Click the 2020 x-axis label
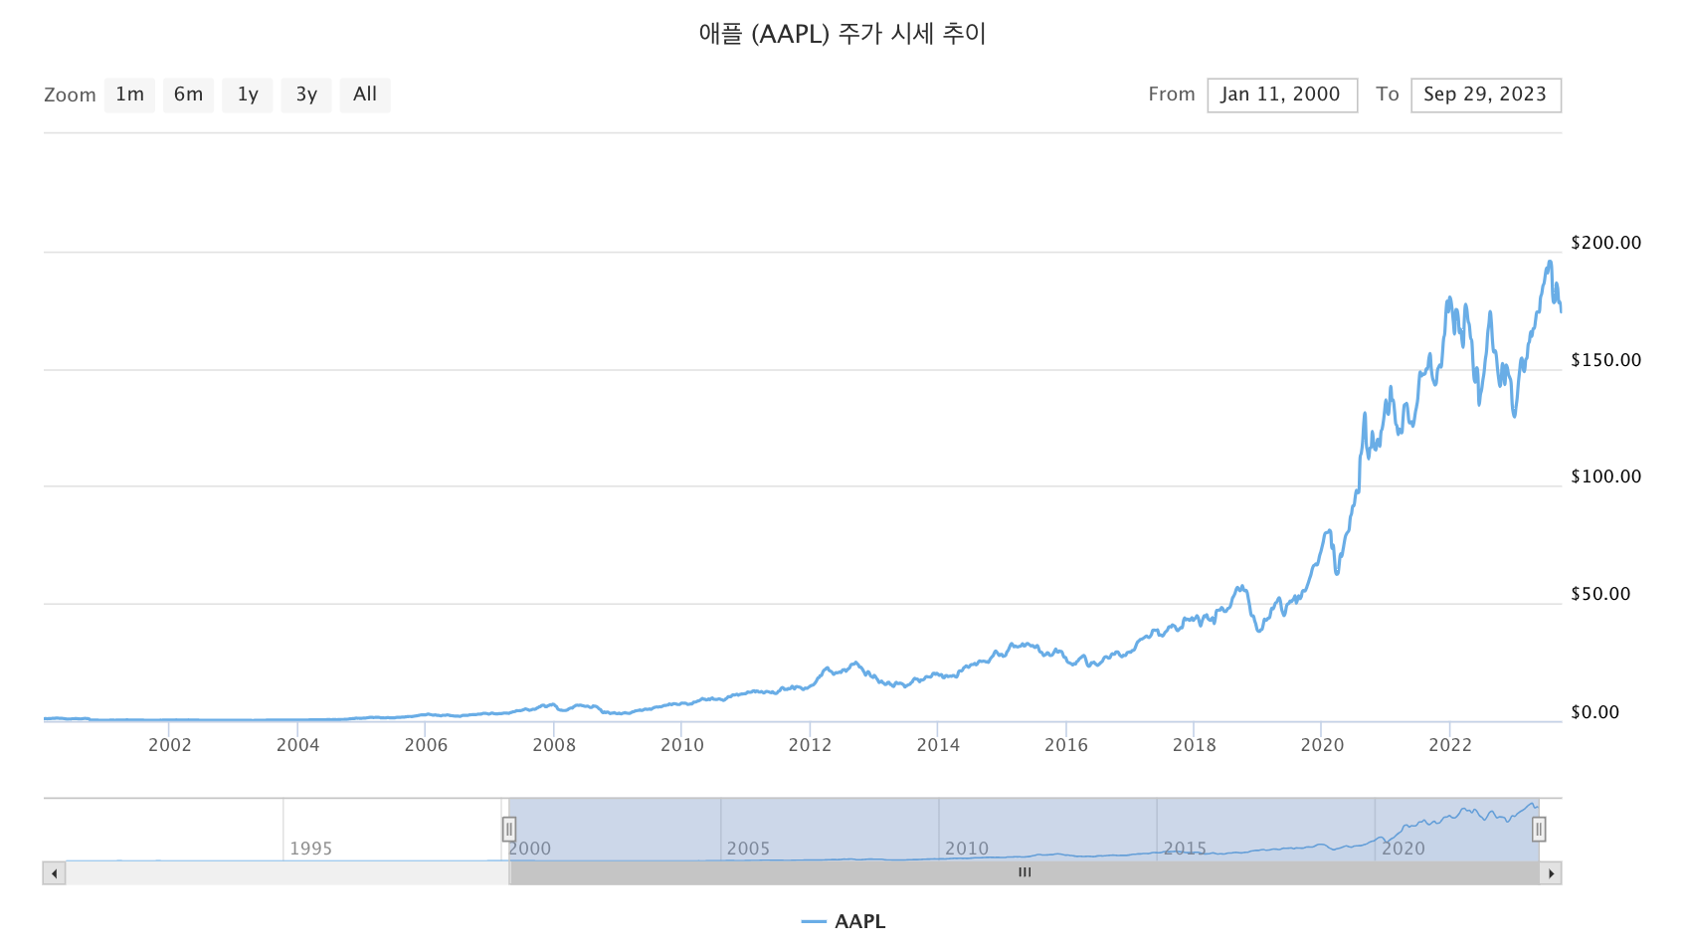 (x=1322, y=745)
